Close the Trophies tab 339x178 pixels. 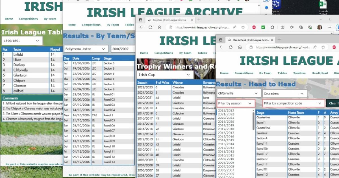pos(192,20)
